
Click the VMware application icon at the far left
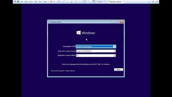click(15, 2)
